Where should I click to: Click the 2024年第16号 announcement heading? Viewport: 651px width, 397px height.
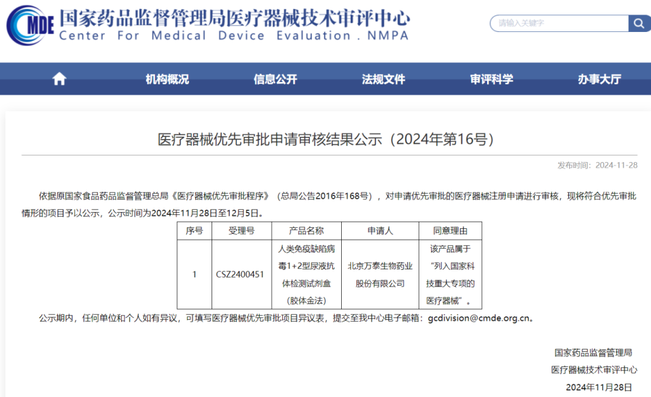325,139
